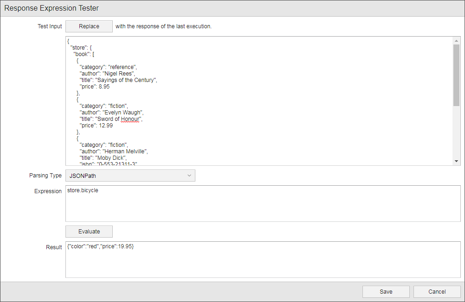Click the Cancel button
Image resolution: width=465 pixels, height=302 pixels.
[436, 291]
